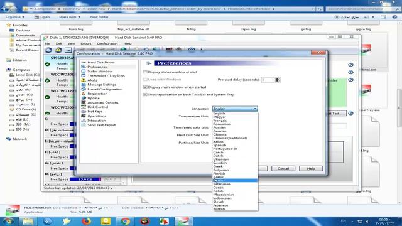Click Organize in Explorer toolbar
This screenshot has width=402, height=226.
tap(15, 17)
